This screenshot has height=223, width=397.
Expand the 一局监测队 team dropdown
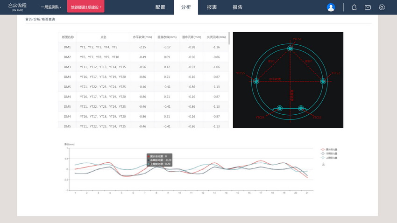tap(51, 7)
